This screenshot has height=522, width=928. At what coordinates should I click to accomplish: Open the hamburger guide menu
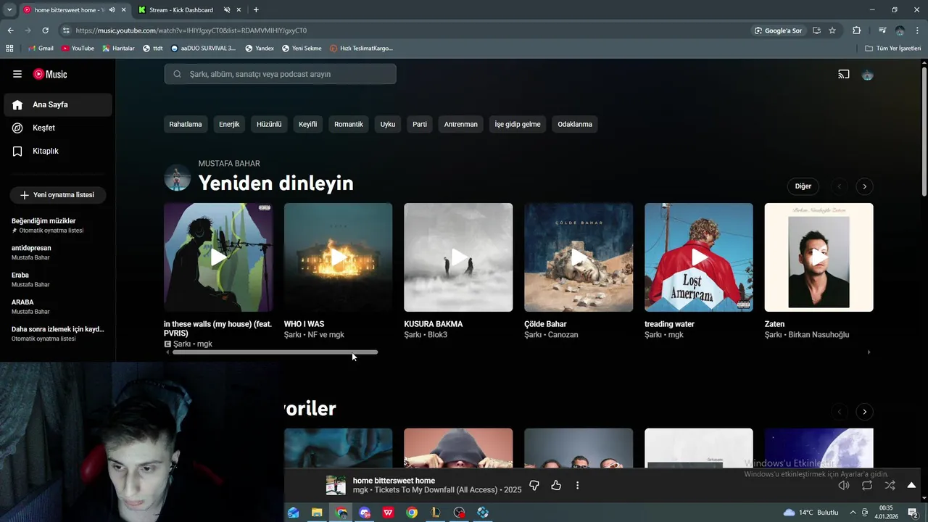17,74
